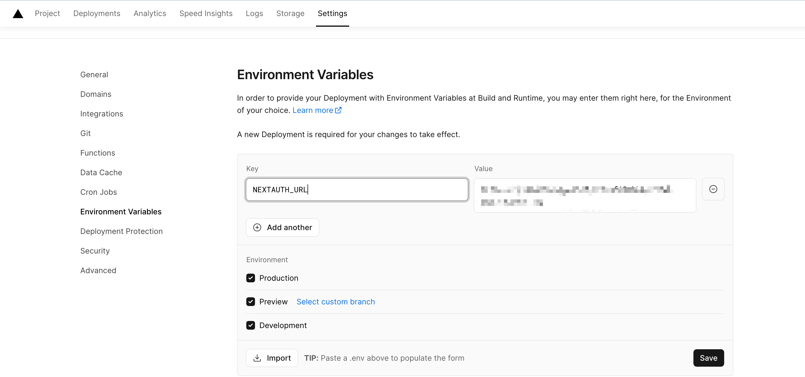Viewport: 805px width, 377px height.
Task: Open the Deployments section
Action: coord(97,13)
